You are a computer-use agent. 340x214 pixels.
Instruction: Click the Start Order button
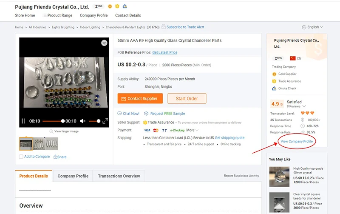click(x=187, y=98)
